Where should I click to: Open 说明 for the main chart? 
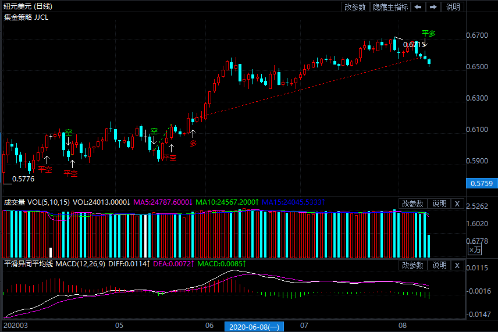click(453, 7)
